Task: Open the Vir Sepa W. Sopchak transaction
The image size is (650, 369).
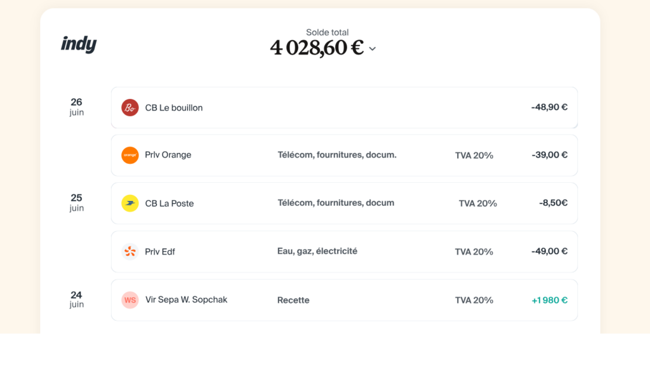Action: click(186, 300)
